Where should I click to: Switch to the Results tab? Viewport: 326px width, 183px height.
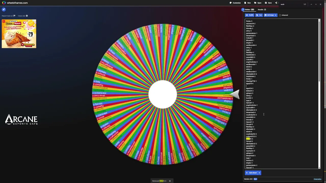click(262, 9)
